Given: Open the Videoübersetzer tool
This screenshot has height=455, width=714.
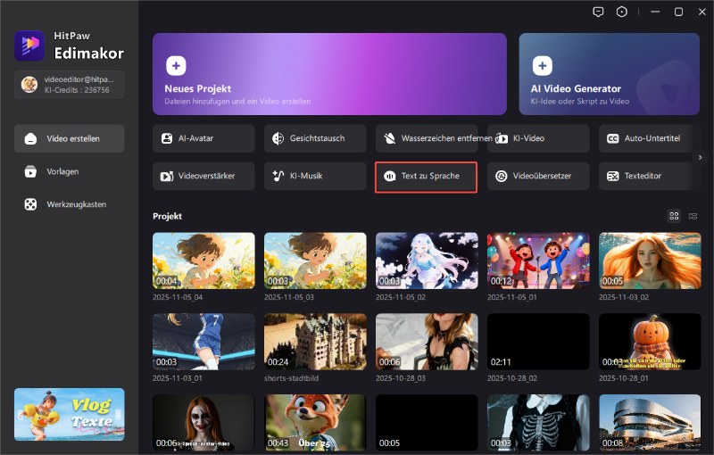Looking at the screenshot, I should (538, 177).
